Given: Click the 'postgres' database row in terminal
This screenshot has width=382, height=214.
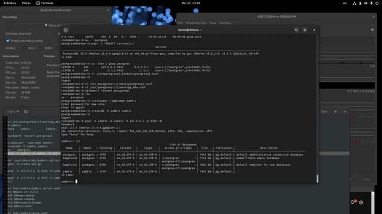Looking at the screenshot, I should pos(183,155).
